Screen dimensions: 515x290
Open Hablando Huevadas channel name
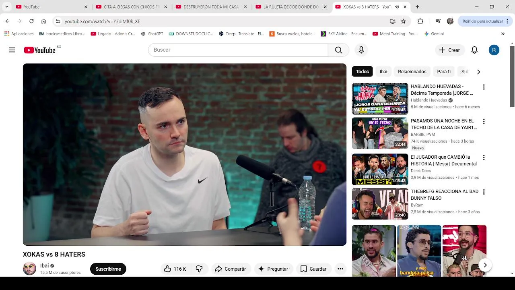point(429,100)
